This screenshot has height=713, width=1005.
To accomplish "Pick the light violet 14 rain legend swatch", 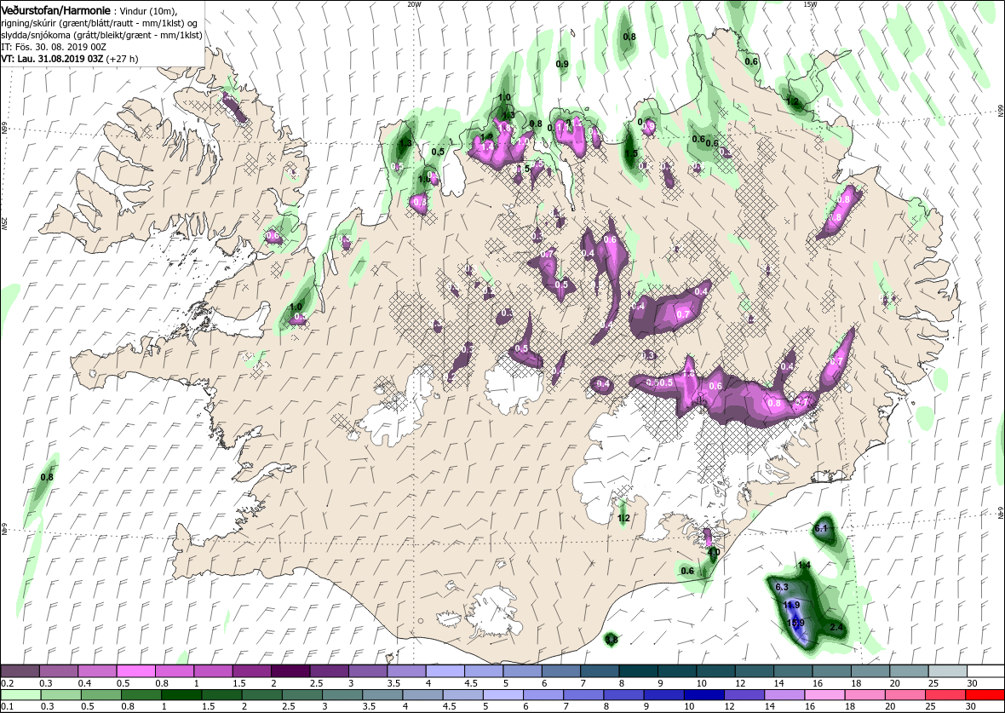I will 784,696.
